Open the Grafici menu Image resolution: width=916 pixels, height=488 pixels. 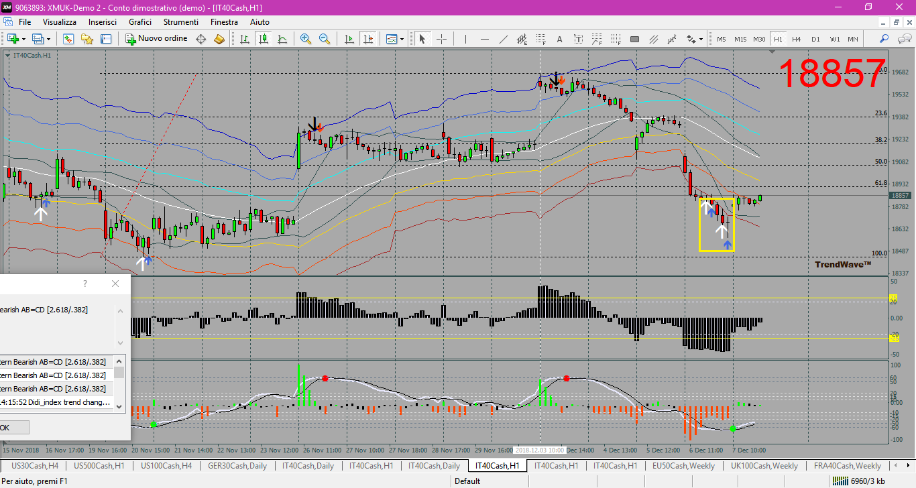[140, 22]
